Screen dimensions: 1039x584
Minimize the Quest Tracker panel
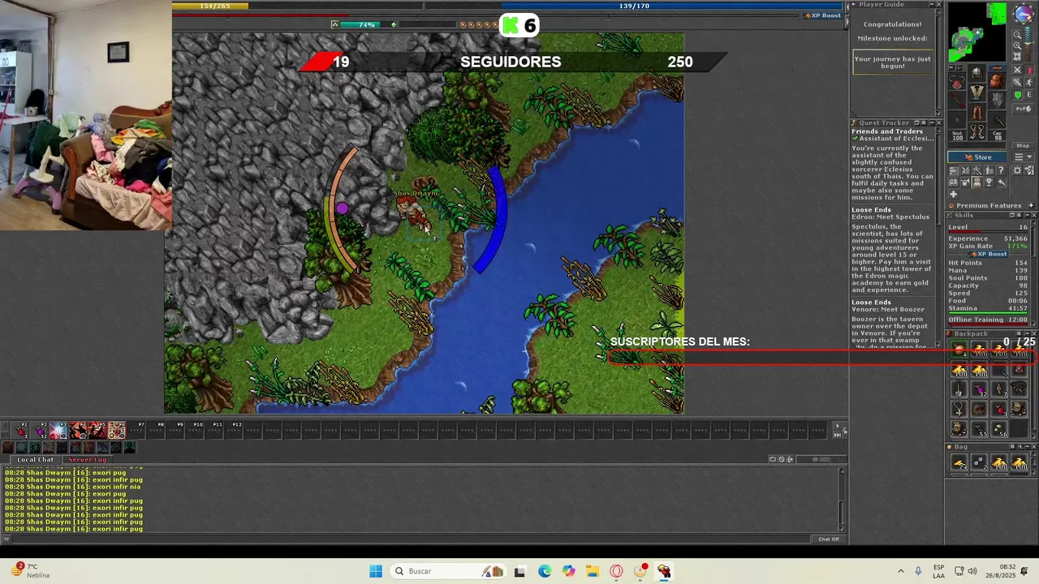point(932,122)
